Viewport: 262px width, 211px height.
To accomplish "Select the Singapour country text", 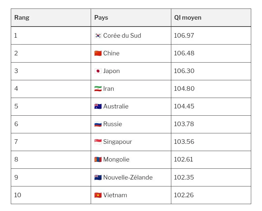I will [118, 142].
